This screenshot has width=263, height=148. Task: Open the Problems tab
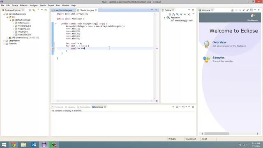tap(58, 107)
